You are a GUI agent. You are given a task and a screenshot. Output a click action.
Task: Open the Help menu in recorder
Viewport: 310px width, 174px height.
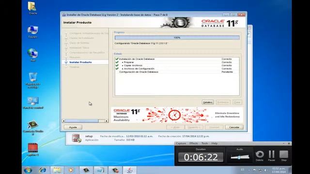pos(215,144)
